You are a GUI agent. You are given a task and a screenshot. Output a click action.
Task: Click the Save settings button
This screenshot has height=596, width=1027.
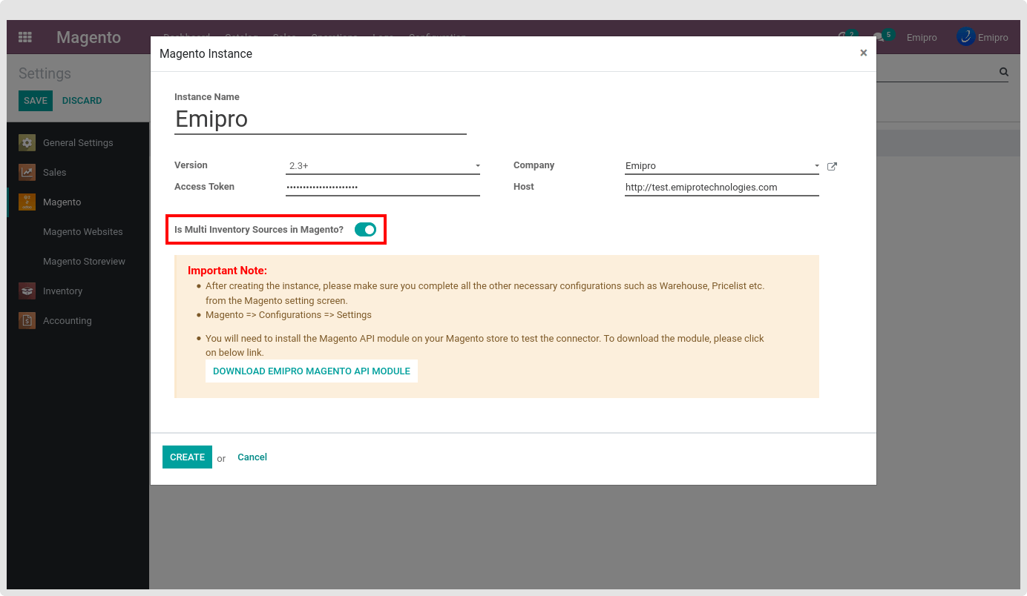click(x=36, y=101)
